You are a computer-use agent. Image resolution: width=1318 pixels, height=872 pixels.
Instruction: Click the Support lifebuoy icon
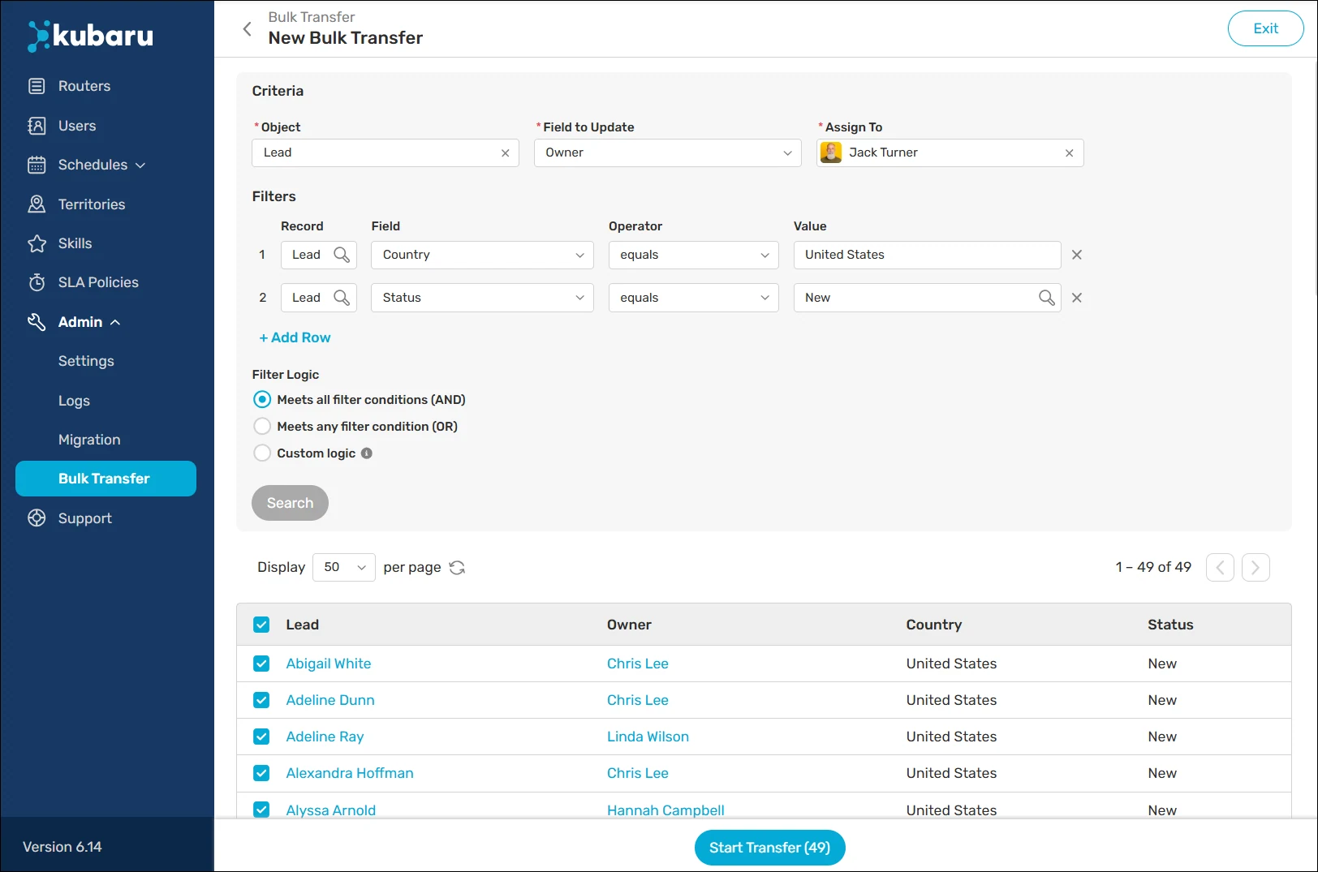(37, 518)
